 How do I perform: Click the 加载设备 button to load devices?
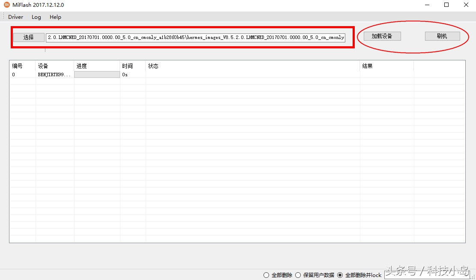(x=382, y=36)
